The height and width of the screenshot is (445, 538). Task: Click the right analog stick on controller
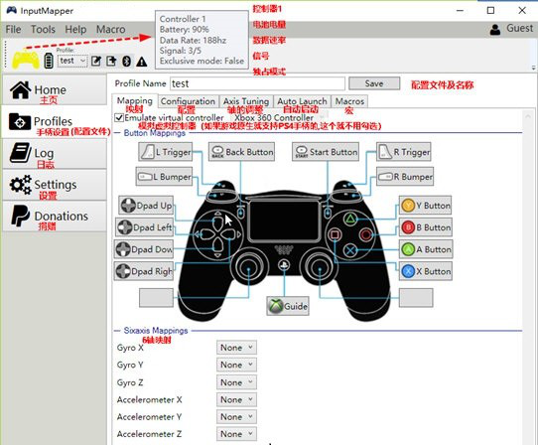(x=319, y=267)
